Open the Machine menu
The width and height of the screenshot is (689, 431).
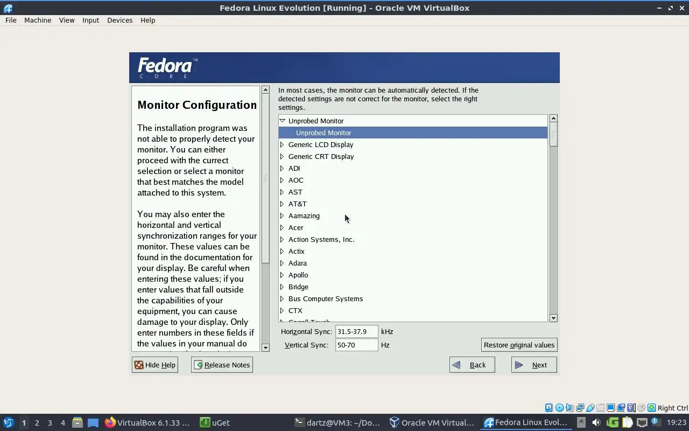[x=38, y=20]
